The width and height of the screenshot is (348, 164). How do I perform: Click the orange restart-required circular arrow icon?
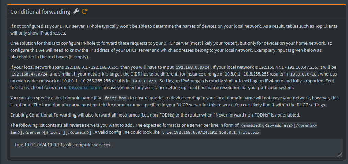pyautogui.click(x=84, y=11)
